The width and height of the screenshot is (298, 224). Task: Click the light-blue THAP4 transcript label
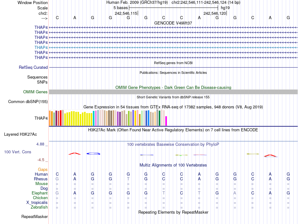pos(41,47)
